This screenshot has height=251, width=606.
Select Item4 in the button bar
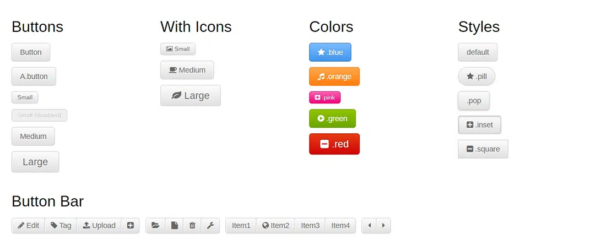tap(340, 226)
